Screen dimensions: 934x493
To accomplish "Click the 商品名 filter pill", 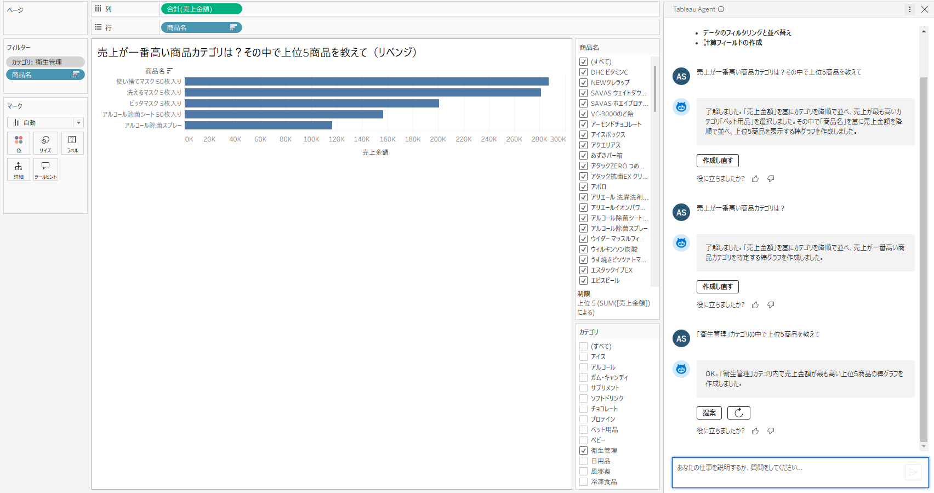I will point(45,75).
